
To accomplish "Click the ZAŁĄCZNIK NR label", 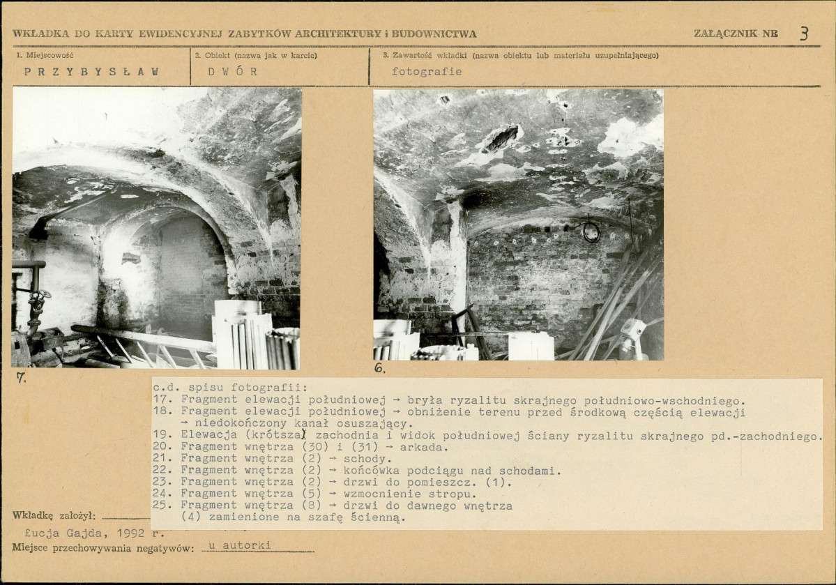I will (x=736, y=33).
